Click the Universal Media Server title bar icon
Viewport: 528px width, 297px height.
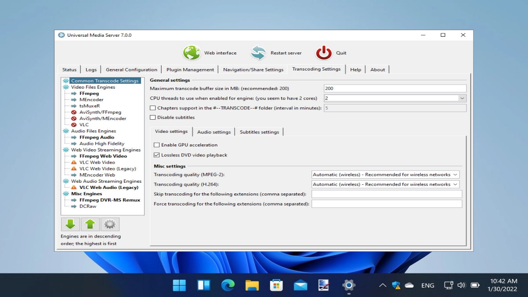tap(61, 35)
